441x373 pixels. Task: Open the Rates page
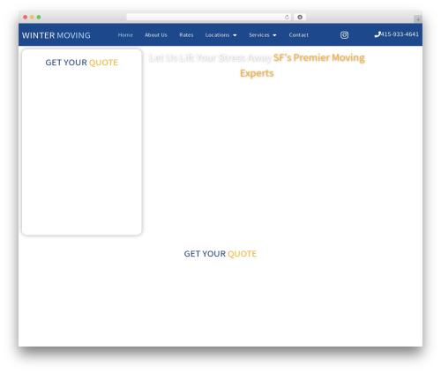[x=186, y=35]
